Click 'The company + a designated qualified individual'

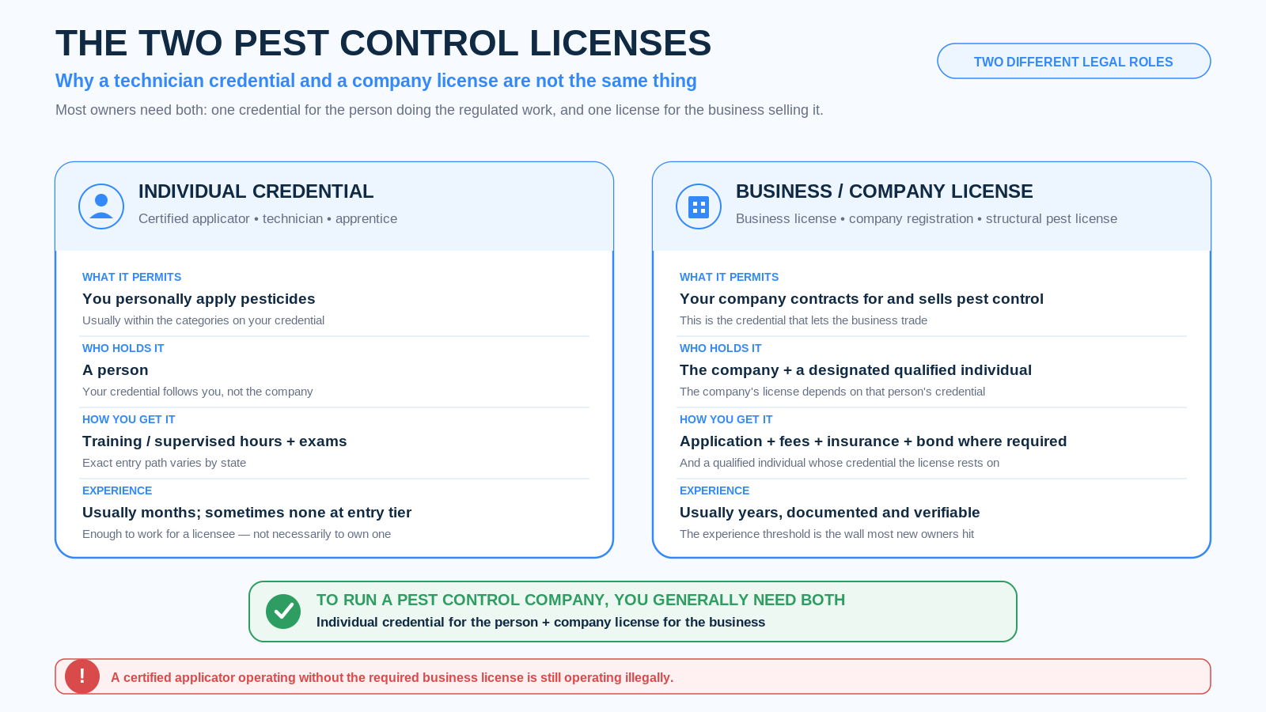855,370
